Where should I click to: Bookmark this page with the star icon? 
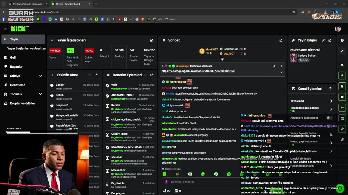[x=294, y=12]
